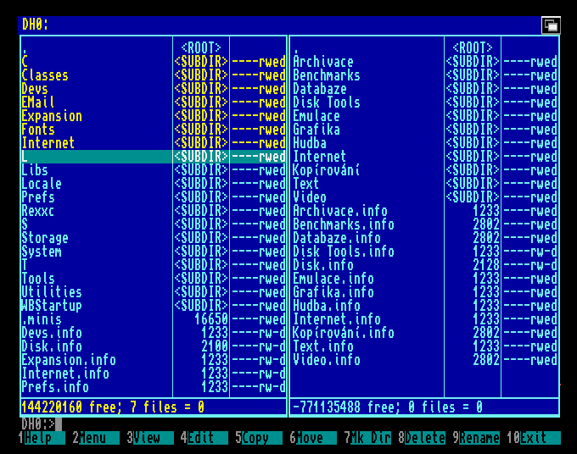The width and height of the screenshot is (577, 454).
Task: Click the 7 Mk Dir button
Action: click(x=367, y=438)
